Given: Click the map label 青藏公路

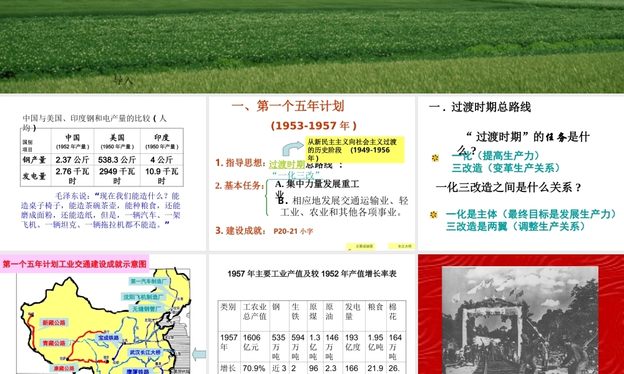Looking at the screenshot, I should click(x=54, y=343).
